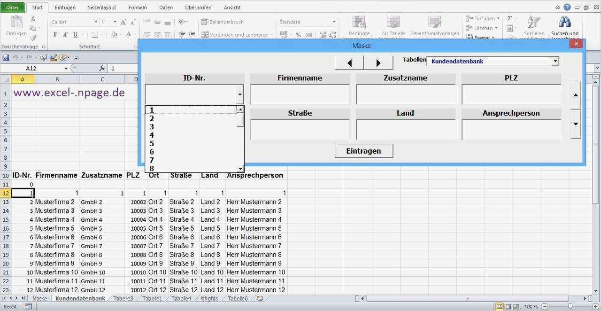This screenshot has width=601, height=311.
Task: Open the font size 11 dropdown
Action: (x=115, y=22)
